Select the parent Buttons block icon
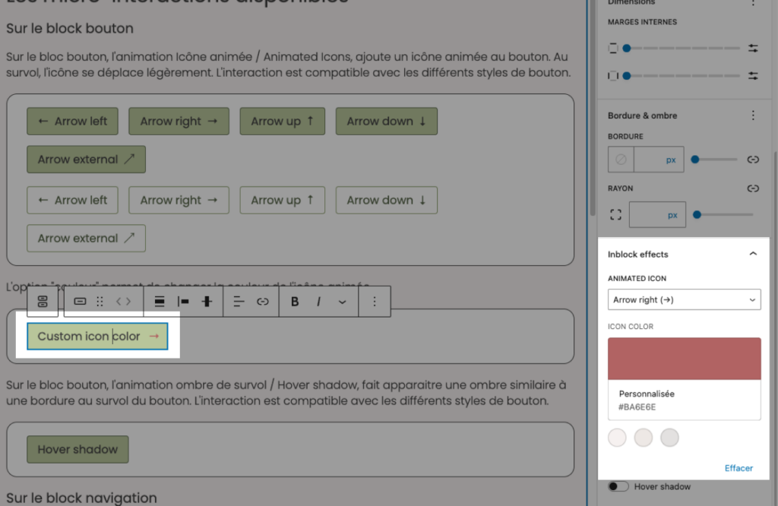The image size is (778, 506). pyautogui.click(x=43, y=302)
